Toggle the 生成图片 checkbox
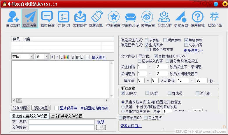Screen dimensions: 228x135 pos(147,45)
